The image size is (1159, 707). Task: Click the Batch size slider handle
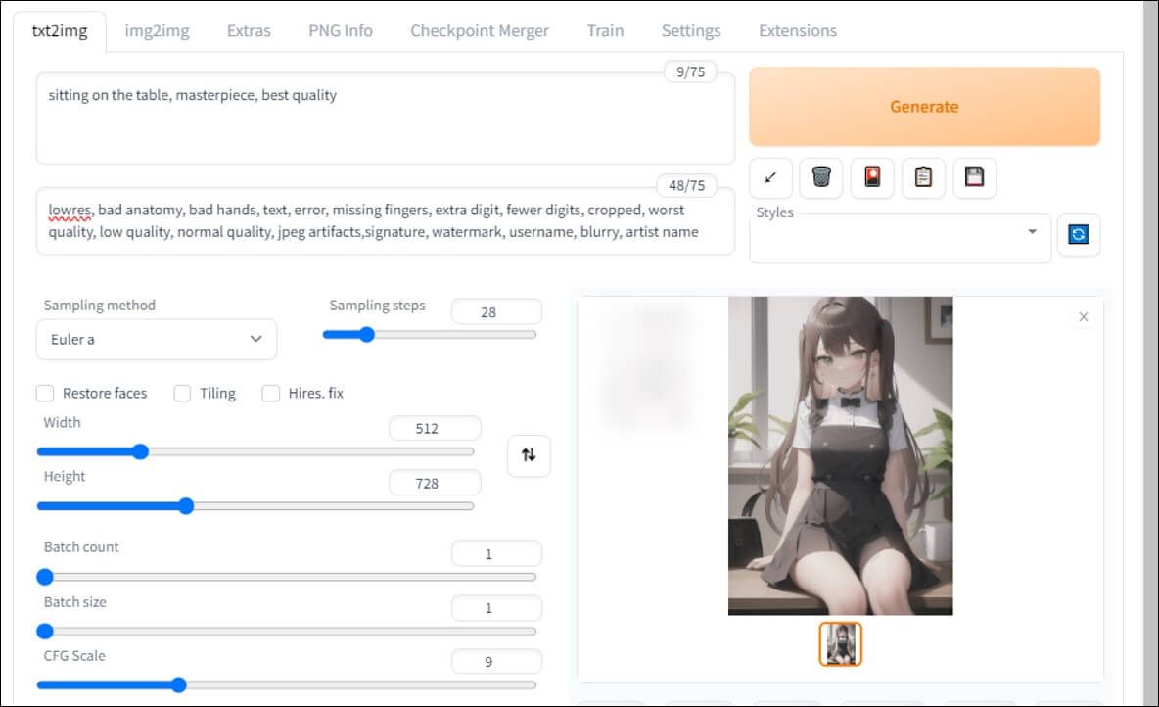coord(45,631)
